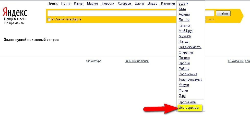
Task: Select 'Телепрограмма' menu entry
Action: 190,80
